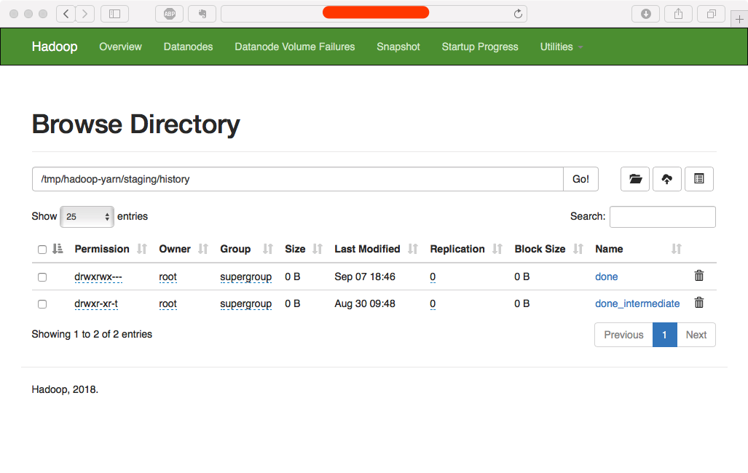Sort by the Permission column sort icon
This screenshot has height=473, width=748.
(x=142, y=249)
